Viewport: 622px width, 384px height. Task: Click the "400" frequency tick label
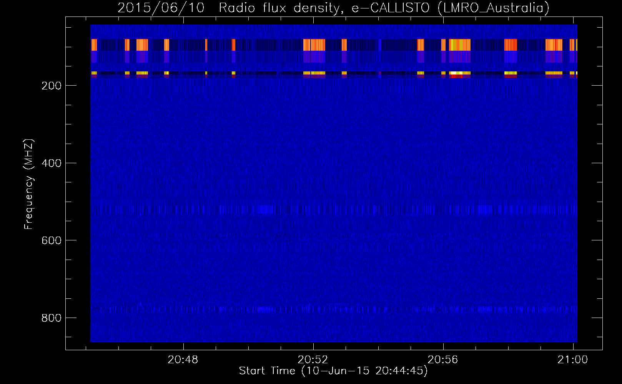click(x=52, y=163)
